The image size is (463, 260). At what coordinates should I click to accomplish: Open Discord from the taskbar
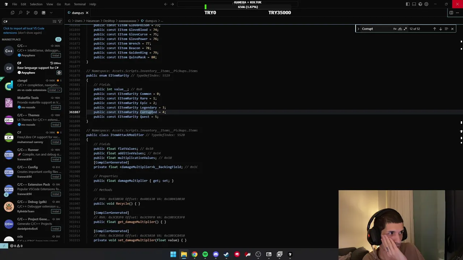(216, 254)
